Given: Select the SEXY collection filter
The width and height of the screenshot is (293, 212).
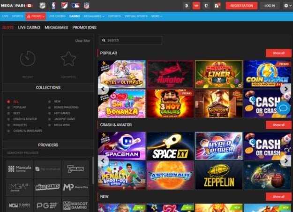Looking at the screenshot, I should [x=14, y=113].
